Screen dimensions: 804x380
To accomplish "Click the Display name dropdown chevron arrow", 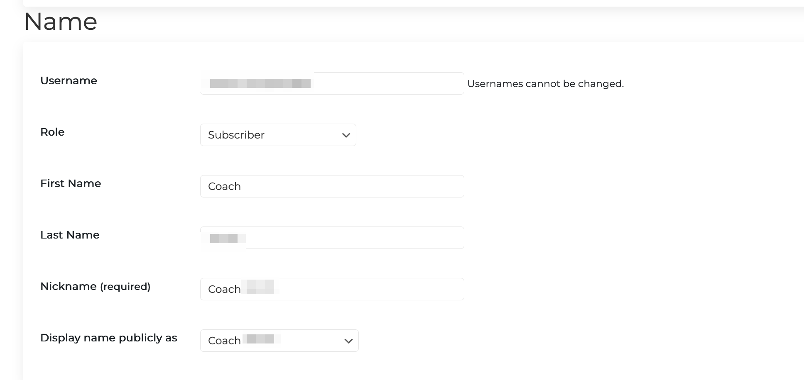I will pos(348,341).
